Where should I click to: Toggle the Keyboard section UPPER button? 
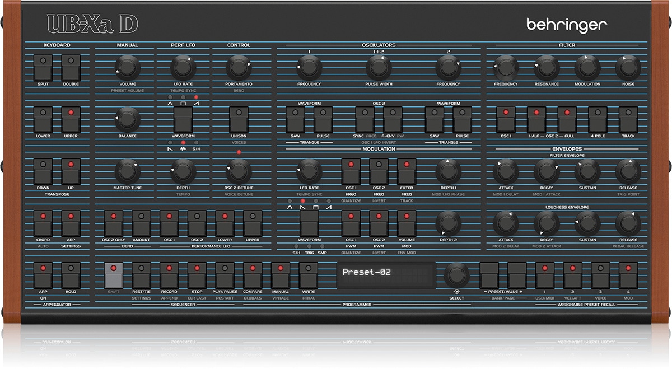click(x=71, y=119)
